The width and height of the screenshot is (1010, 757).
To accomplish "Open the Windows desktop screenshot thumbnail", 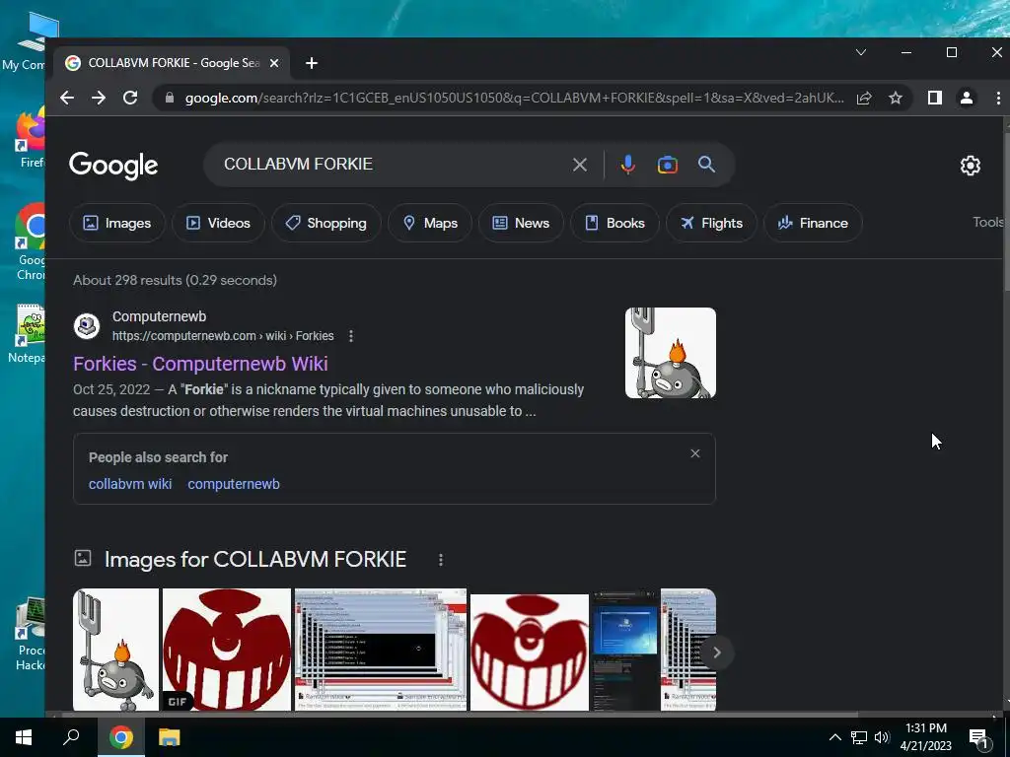I will pyautogui.click(x=624, y=650).
